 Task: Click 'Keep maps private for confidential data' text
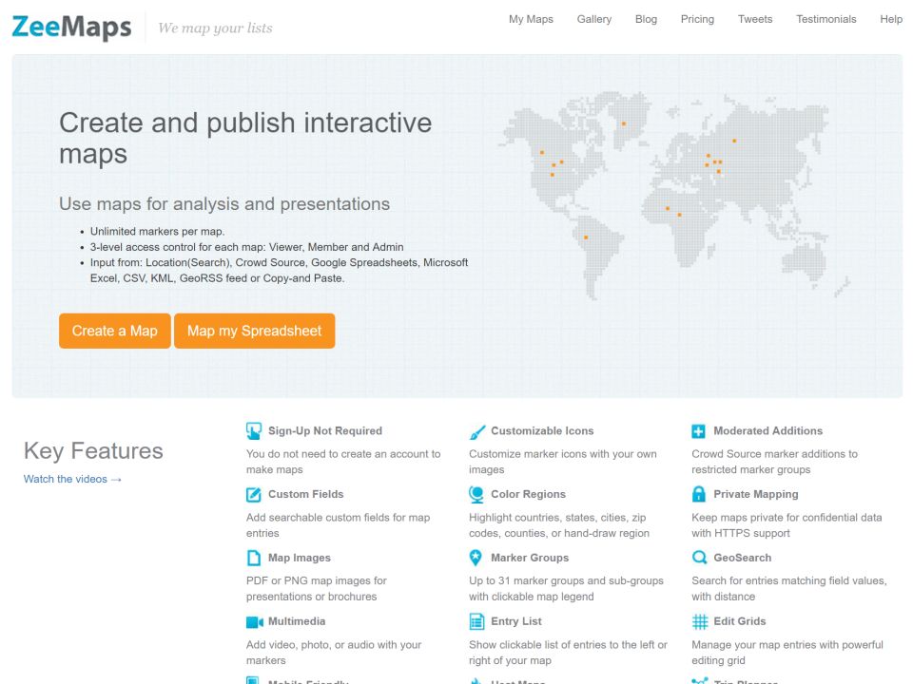787,525
